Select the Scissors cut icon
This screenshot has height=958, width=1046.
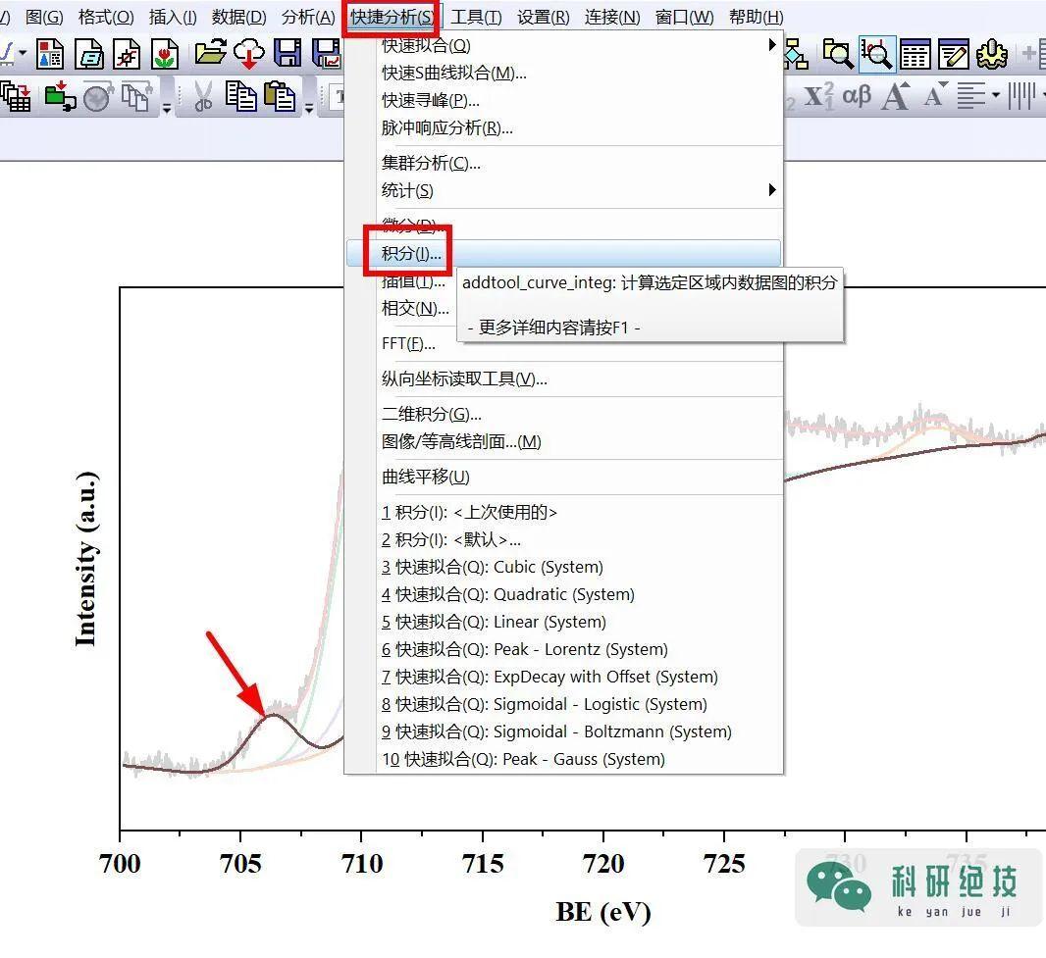pos(202,97)
